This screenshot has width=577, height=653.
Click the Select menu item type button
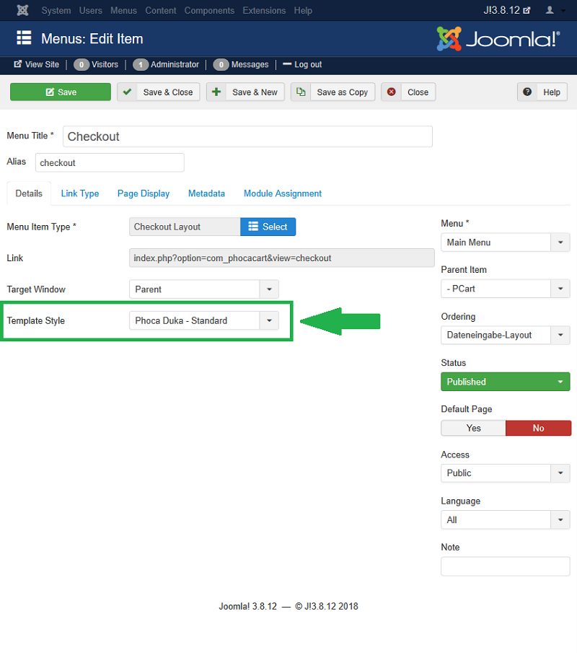click(x=268, y=227)
